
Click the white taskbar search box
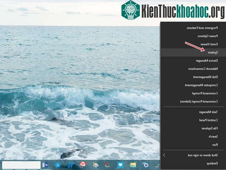[21, 165]
